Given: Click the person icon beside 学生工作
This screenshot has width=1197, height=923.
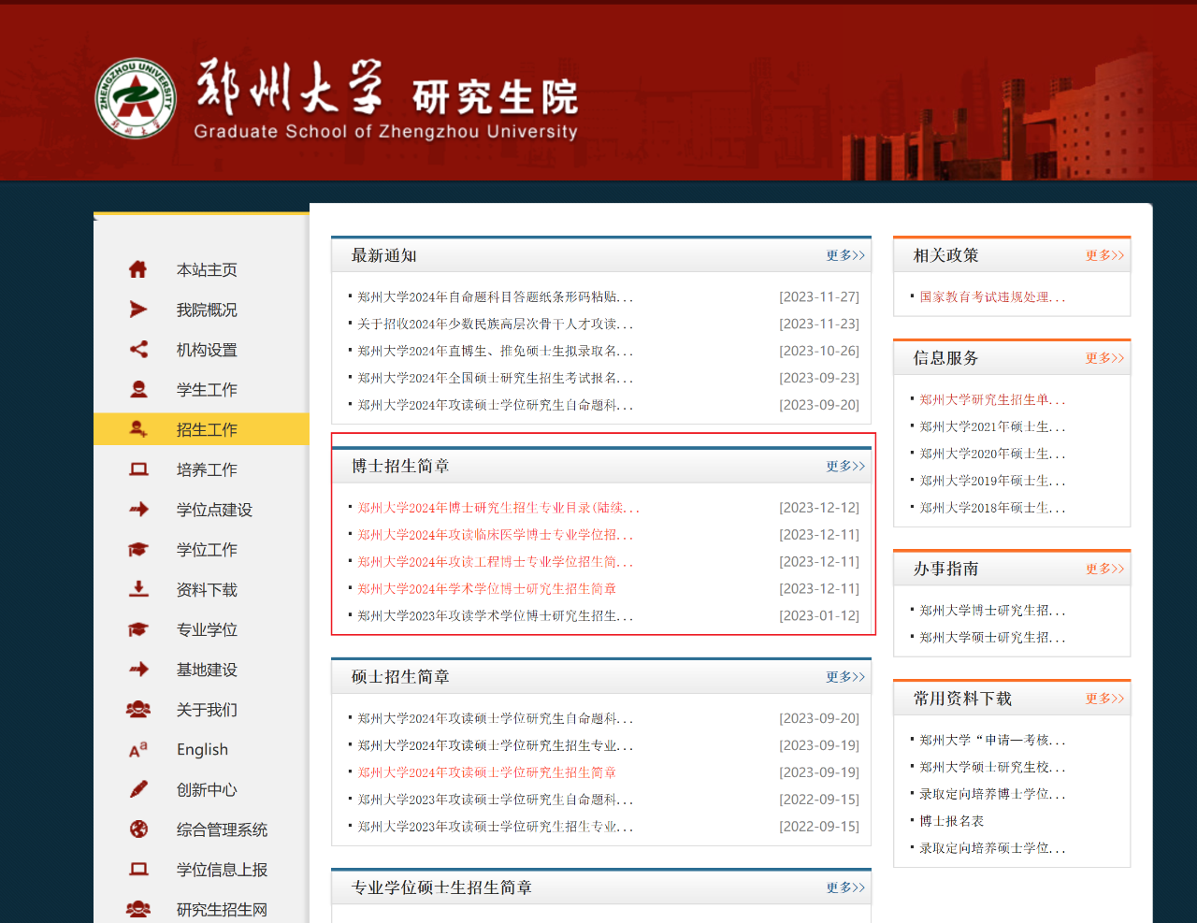Looking at the screenshot, I should tap(138, 389).
